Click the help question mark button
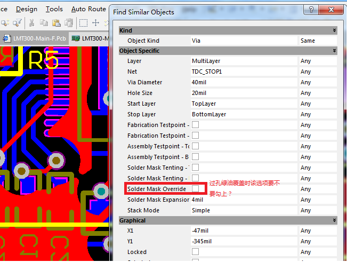Image resolution: width=347 pixels, height=262 pixels. (311, 10)
